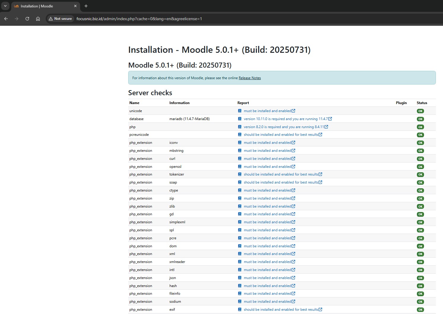Close the Installation | Moodle tab
The image size is (443, 314).
coord(75,6)
